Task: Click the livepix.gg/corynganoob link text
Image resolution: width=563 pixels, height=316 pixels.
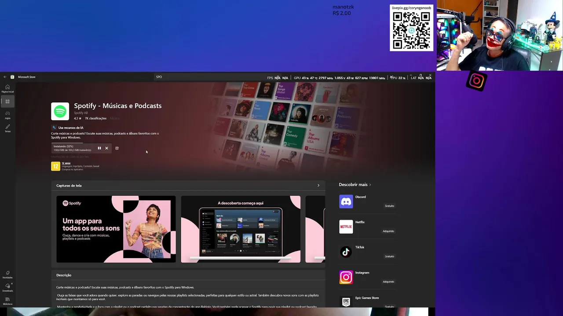Action: pyautogui.click(x=412, y=8)
